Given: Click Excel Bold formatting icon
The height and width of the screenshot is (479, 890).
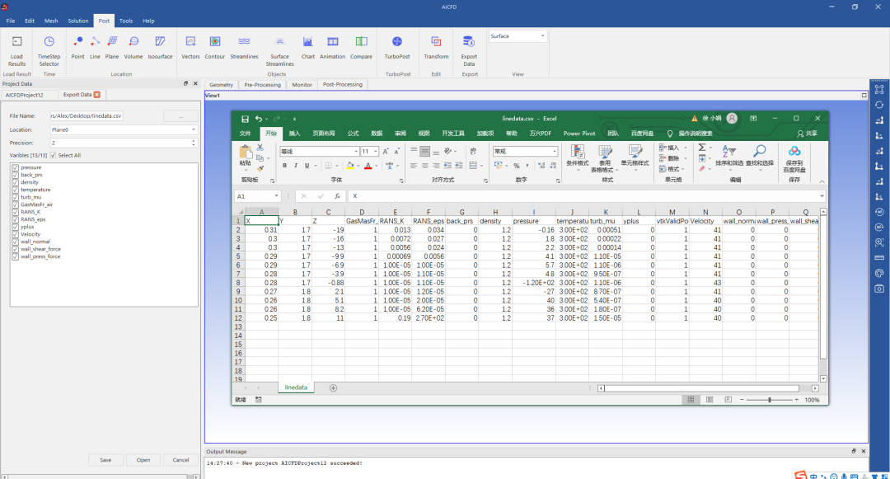Looking at the screenshot, I should [x=285, y=166].
